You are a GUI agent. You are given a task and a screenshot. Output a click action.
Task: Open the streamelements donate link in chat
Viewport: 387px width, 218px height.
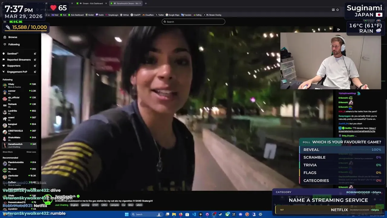[357, 130]
